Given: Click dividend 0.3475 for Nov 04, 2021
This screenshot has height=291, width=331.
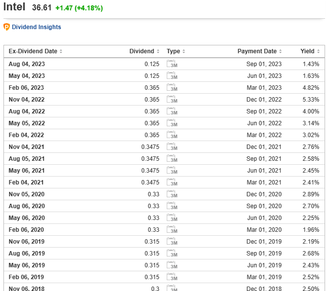Looking at the screenshot, I should 150,146.
